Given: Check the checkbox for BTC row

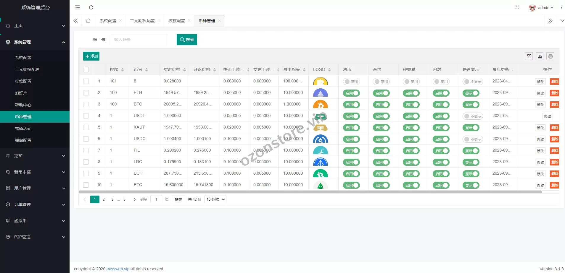Looking at the screenshot, I should (86, 104).
